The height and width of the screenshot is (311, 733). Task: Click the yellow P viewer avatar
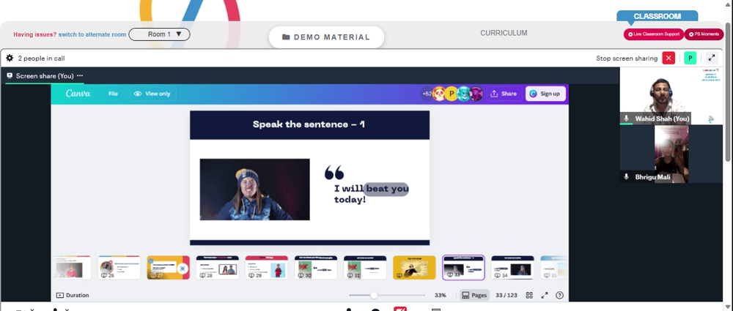(451, 94)
